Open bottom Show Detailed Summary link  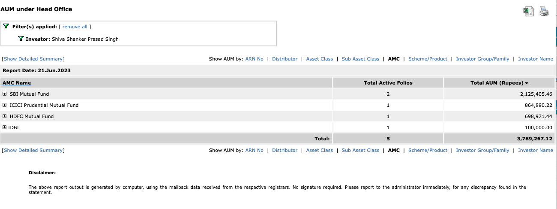(x=33, y=150)
